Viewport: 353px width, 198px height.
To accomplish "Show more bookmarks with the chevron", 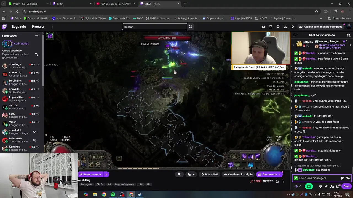I will click(x=321, y=18).
